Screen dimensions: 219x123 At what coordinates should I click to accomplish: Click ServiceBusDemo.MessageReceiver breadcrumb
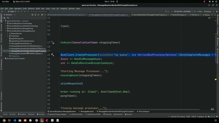(62, 112)
